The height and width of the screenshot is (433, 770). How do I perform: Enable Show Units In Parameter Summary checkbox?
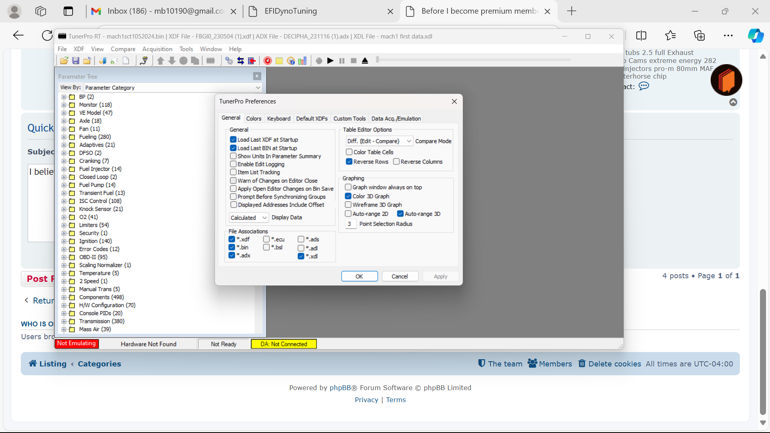[233, 156]
